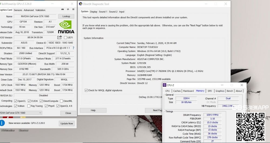Image resolution: width=270 pixels, height=143 pixels.
Task: Select the DxDiag Display tab
Action: tap(93, 12)
